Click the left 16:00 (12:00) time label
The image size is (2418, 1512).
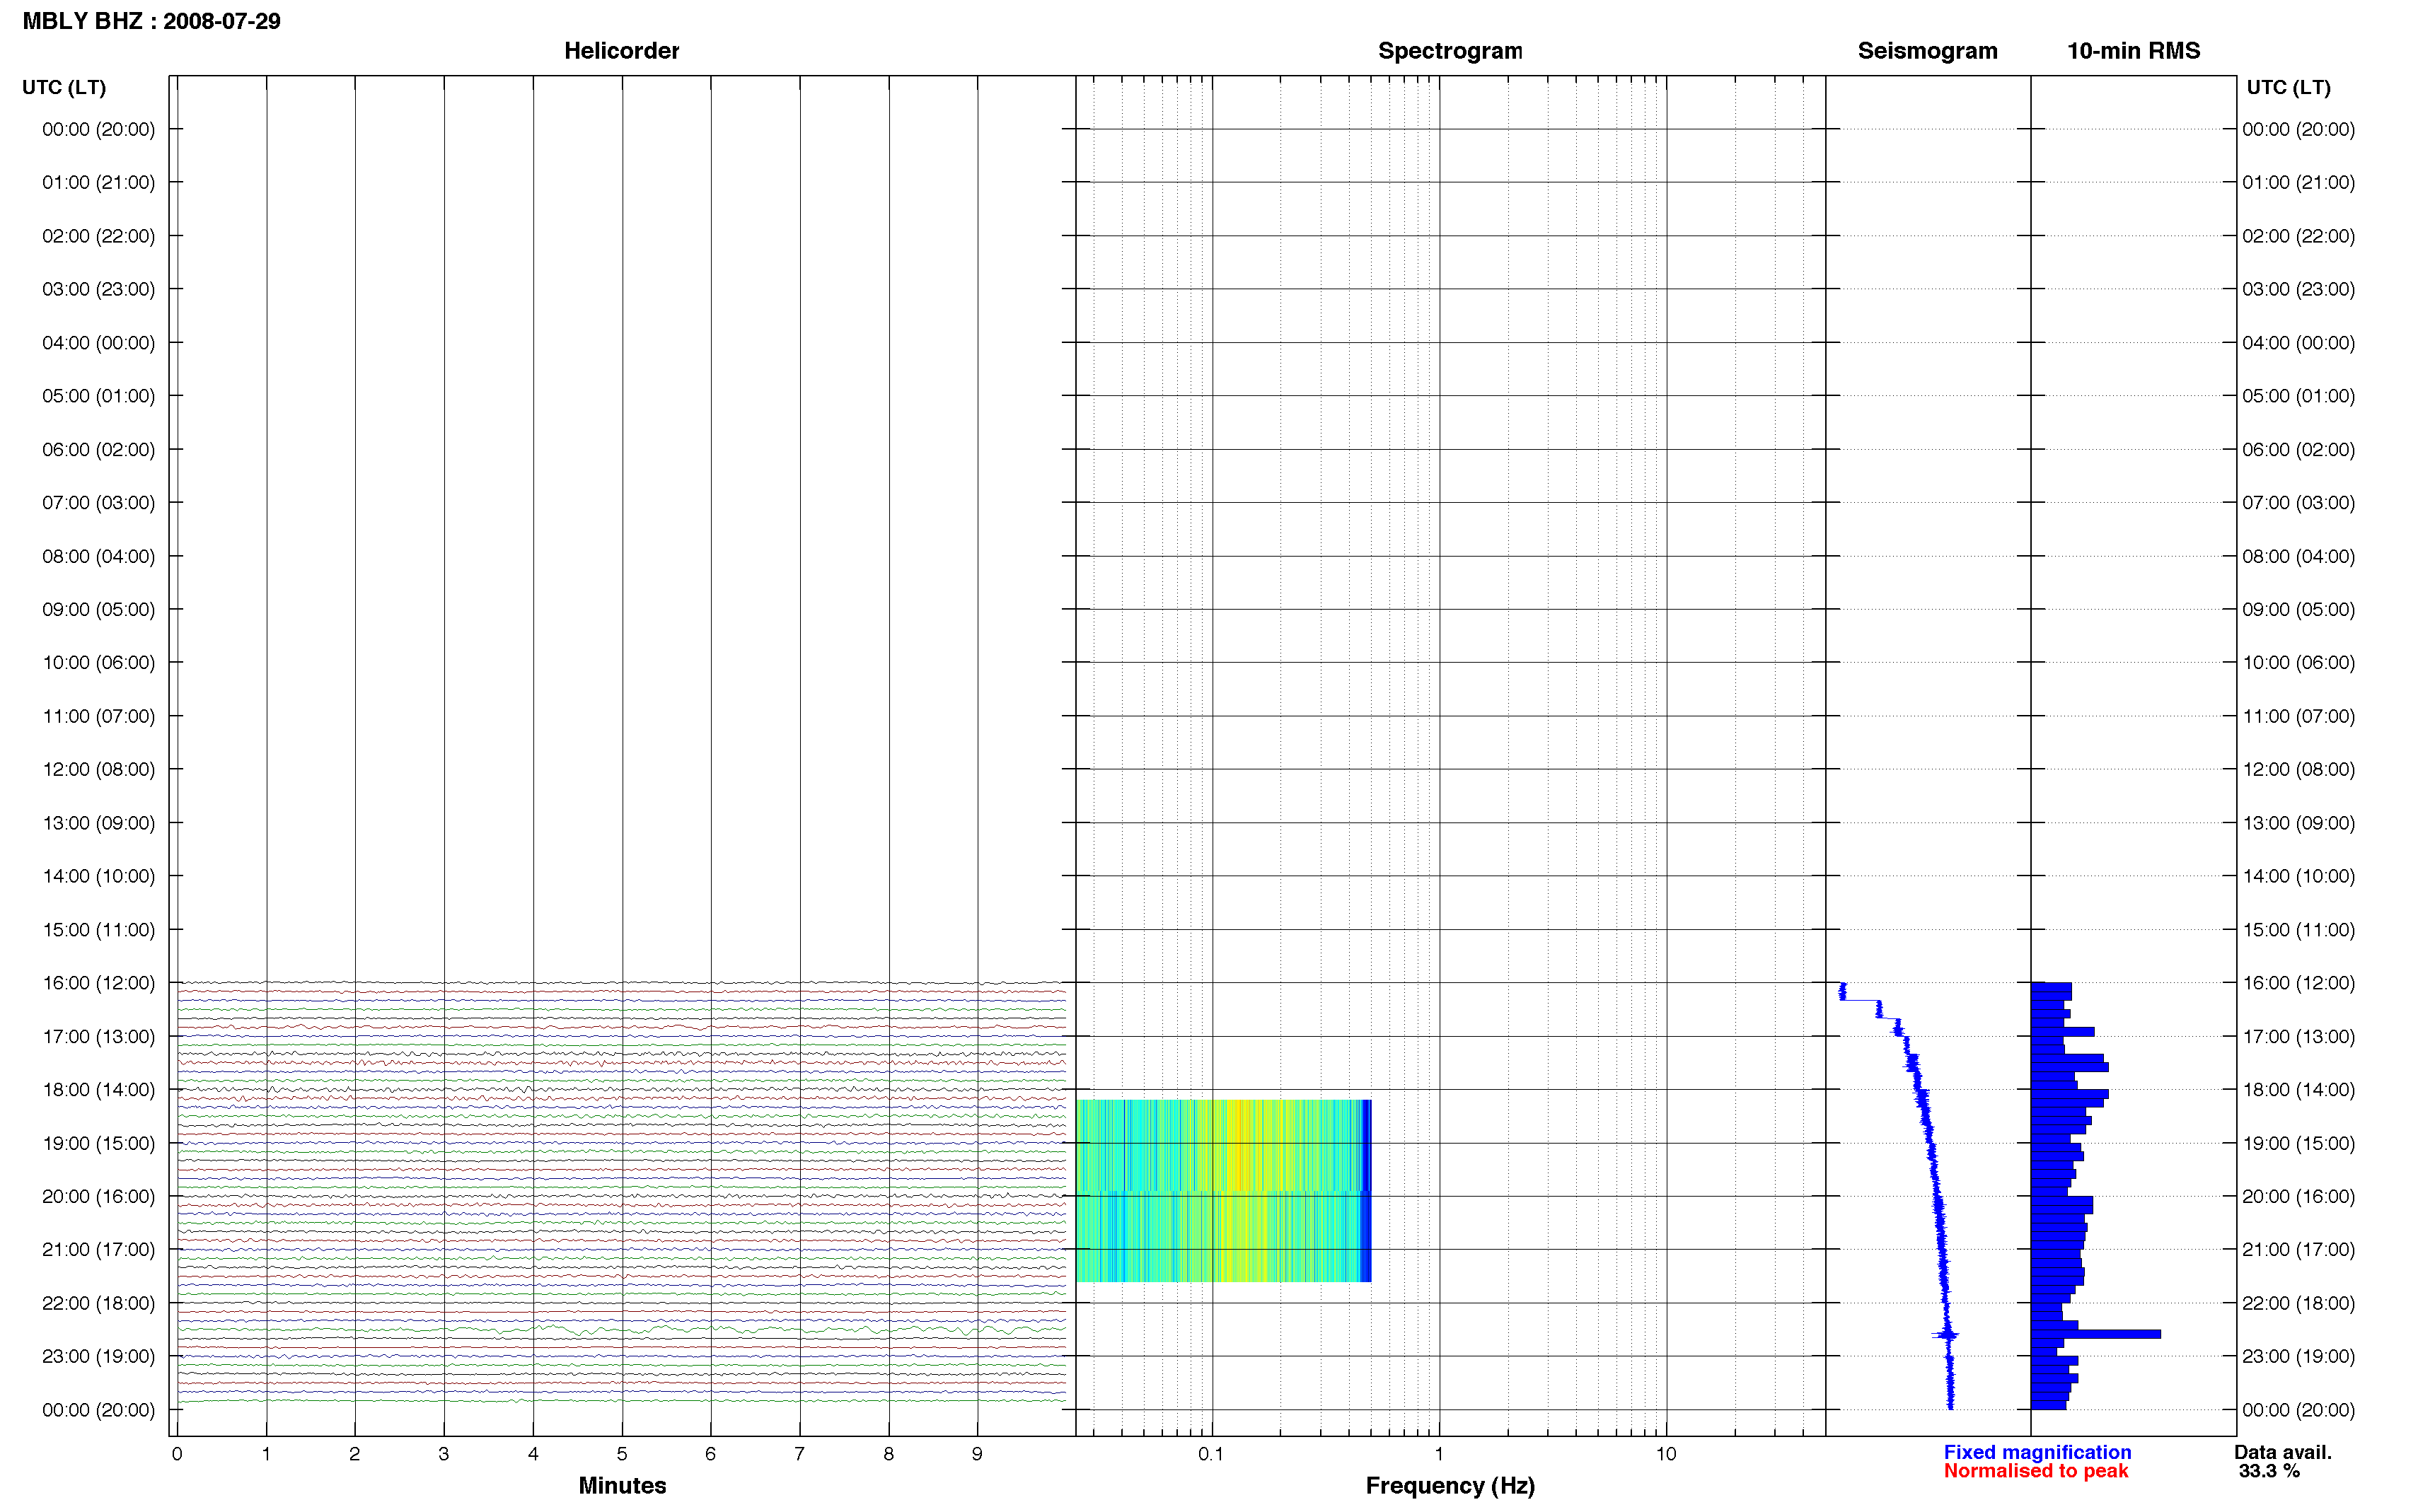point(98,983)
